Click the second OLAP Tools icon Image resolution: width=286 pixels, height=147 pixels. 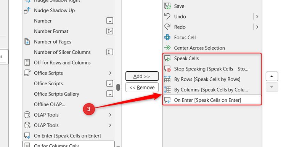[27, 125]
